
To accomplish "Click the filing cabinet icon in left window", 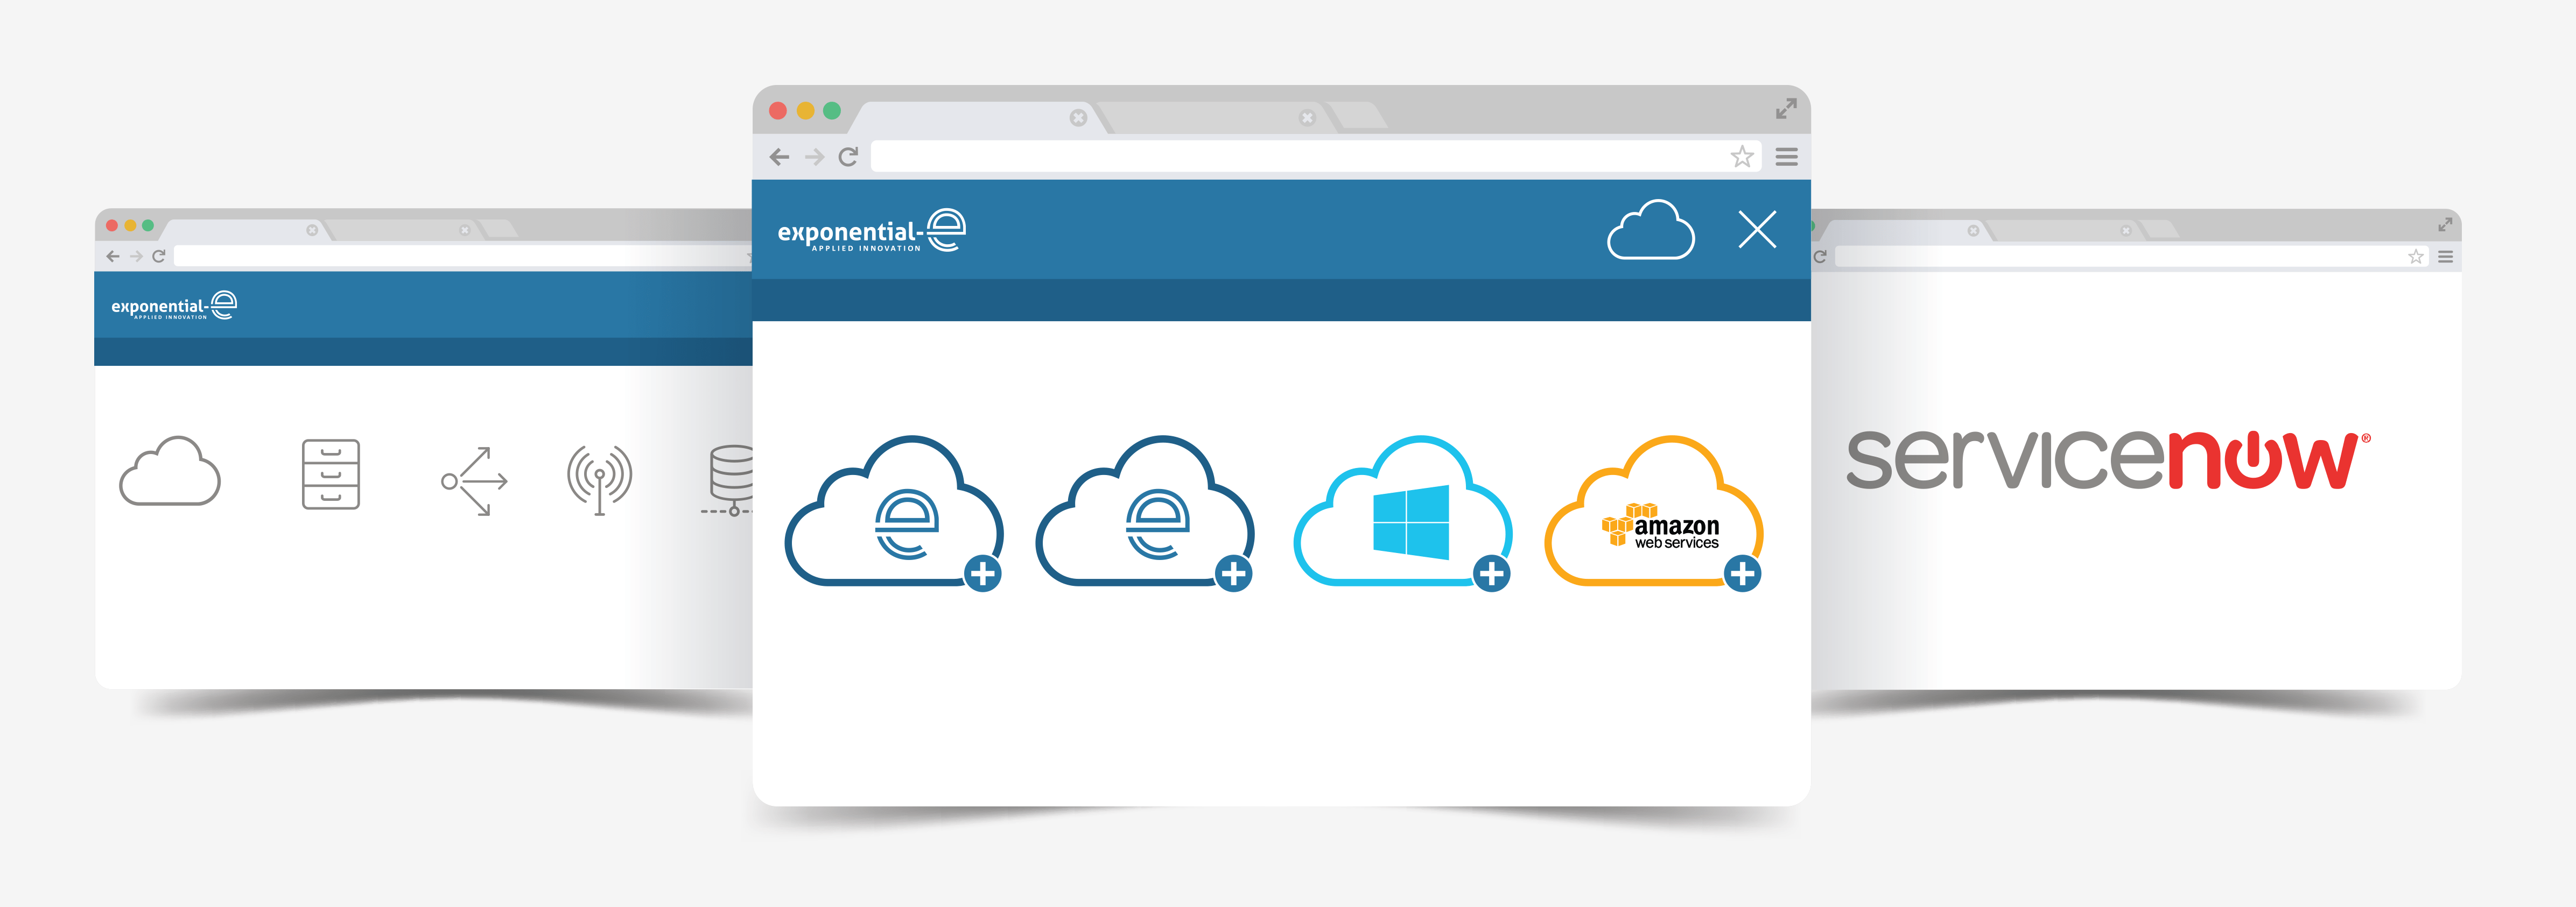I will tap(331, 473).
